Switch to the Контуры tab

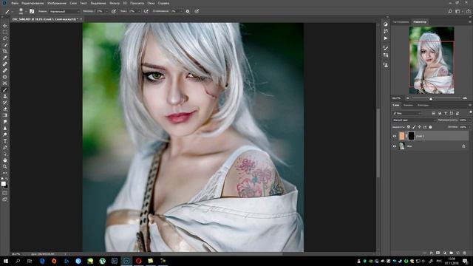[x=423, y=105]
